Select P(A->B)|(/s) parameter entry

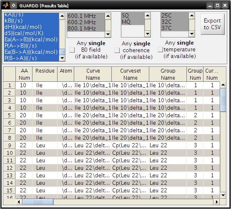pos(31,46)
